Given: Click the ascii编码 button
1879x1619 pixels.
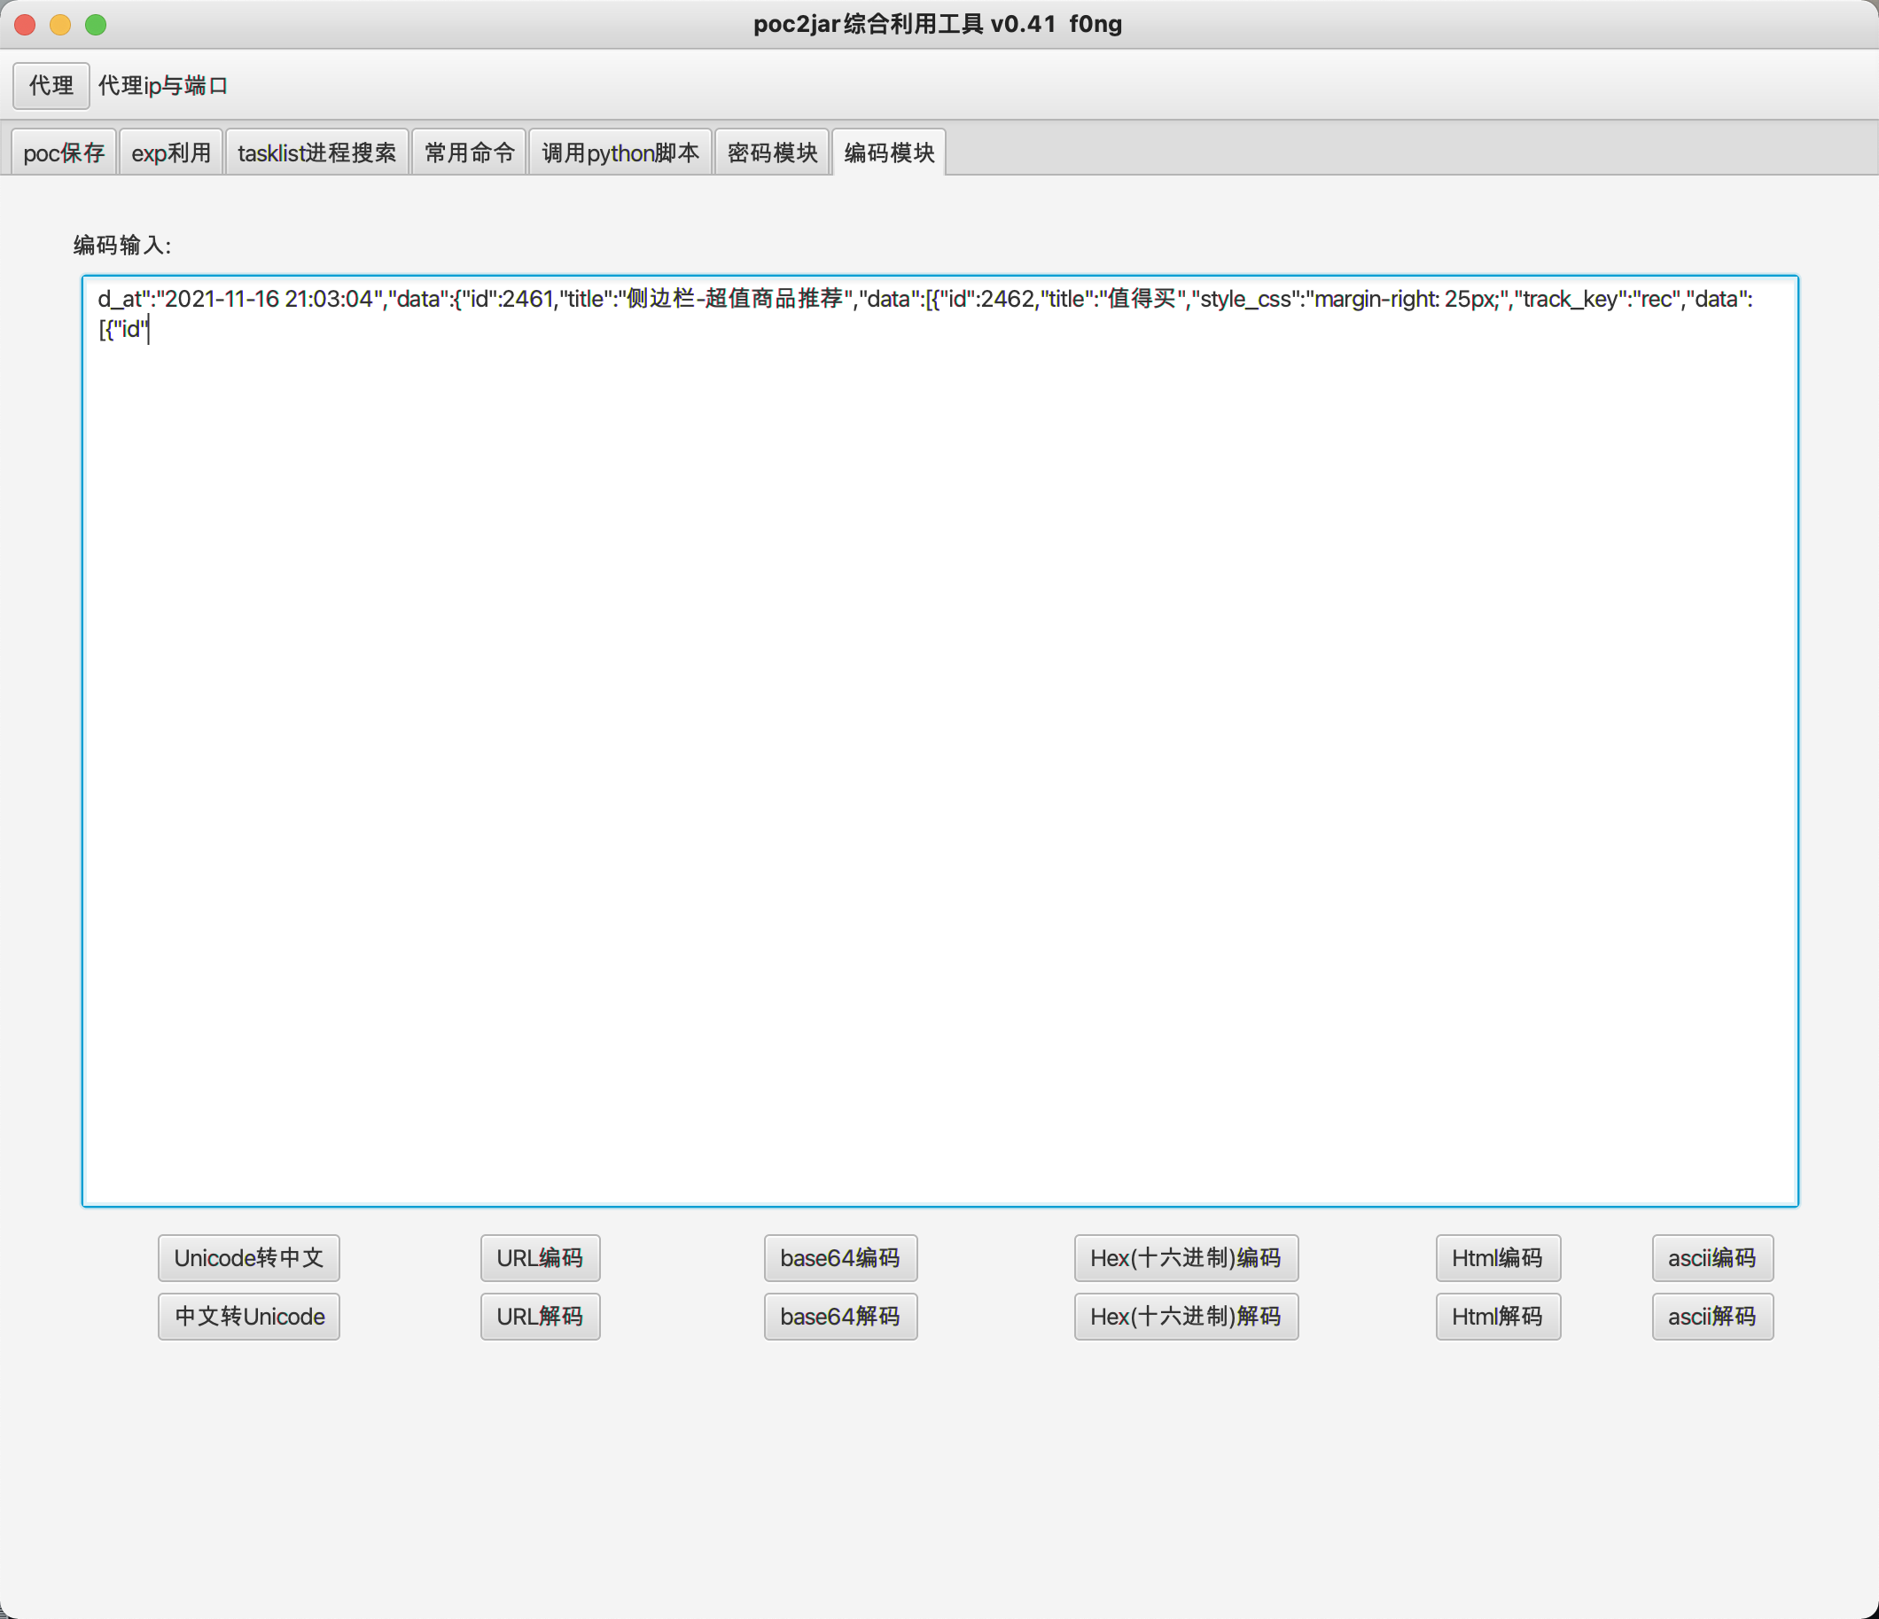Looking at the screenshot, I should click(x=1711, y=1258).
